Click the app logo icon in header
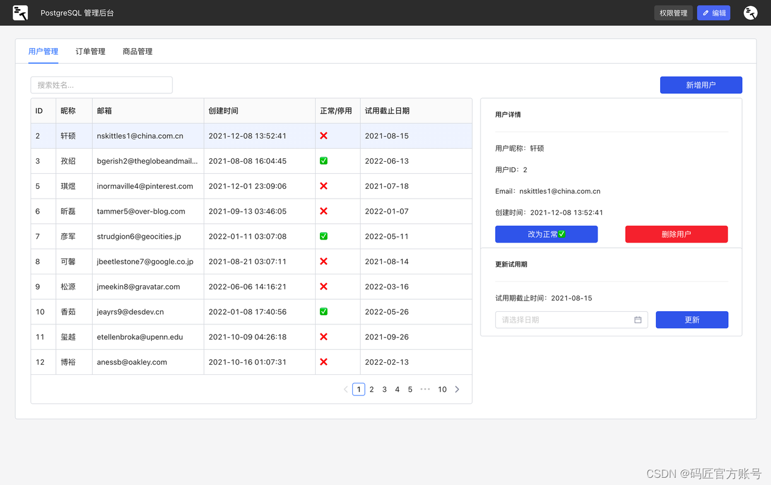Viewport: 771px width, 485px height. 20,13
